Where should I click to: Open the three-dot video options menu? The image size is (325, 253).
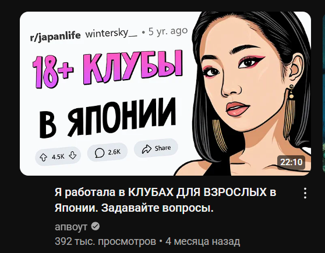point(305,193)
